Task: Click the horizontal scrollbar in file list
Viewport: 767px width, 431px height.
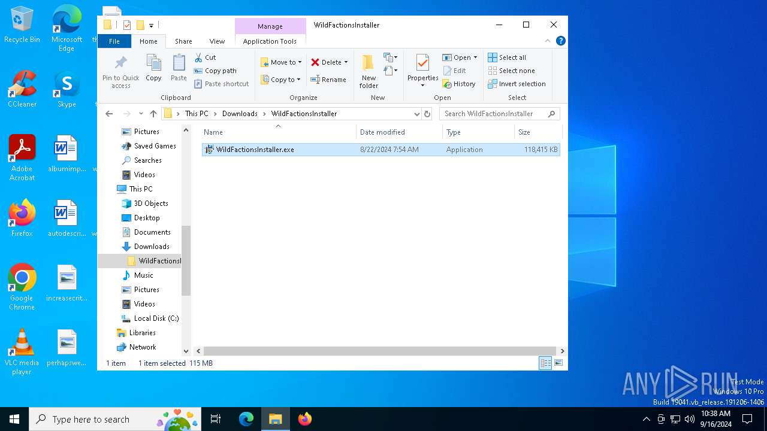Action: pyautogui.click(x=379, y=351)
